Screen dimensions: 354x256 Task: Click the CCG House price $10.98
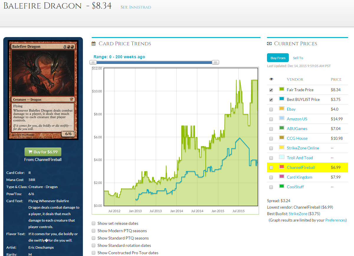pos(337,138)
